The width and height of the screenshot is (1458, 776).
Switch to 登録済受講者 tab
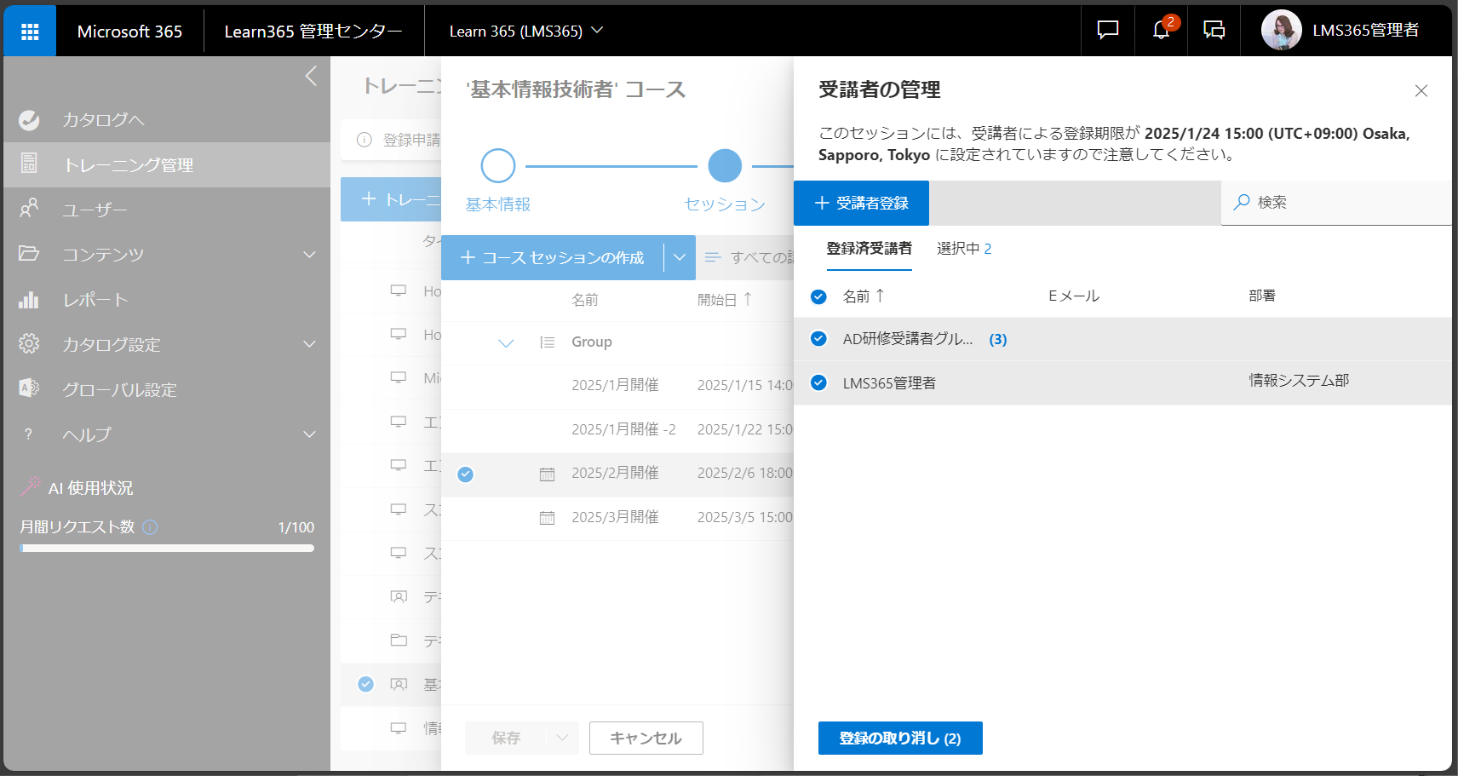869,249
